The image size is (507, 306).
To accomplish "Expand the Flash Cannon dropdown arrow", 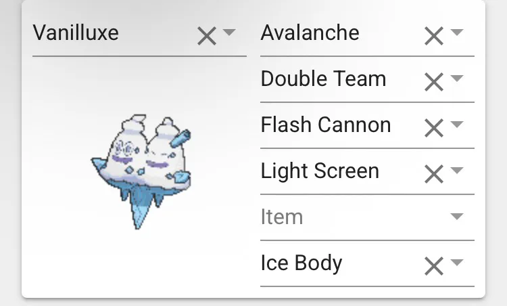I will [457, 125].
